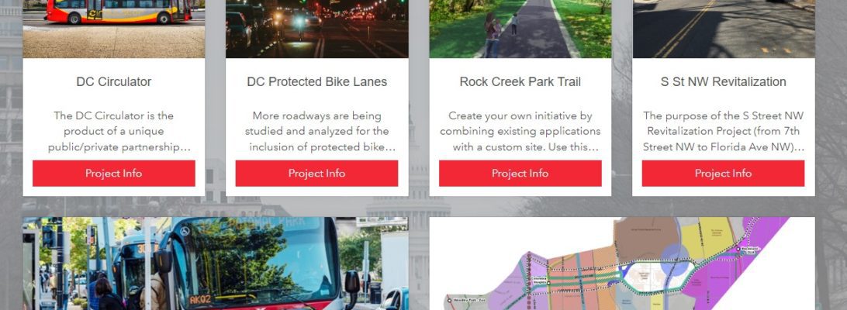Open the night-time street traffic photo
The width and height of the screenshot is (847, 310).
point(317,29)
